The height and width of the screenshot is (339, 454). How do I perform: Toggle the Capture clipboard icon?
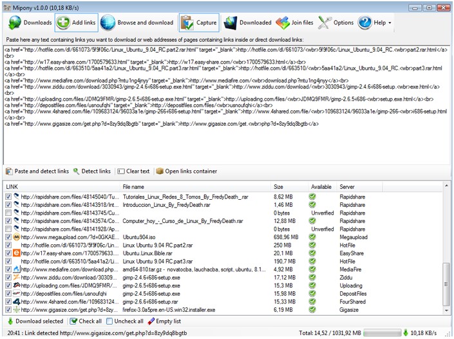[187, 23]
